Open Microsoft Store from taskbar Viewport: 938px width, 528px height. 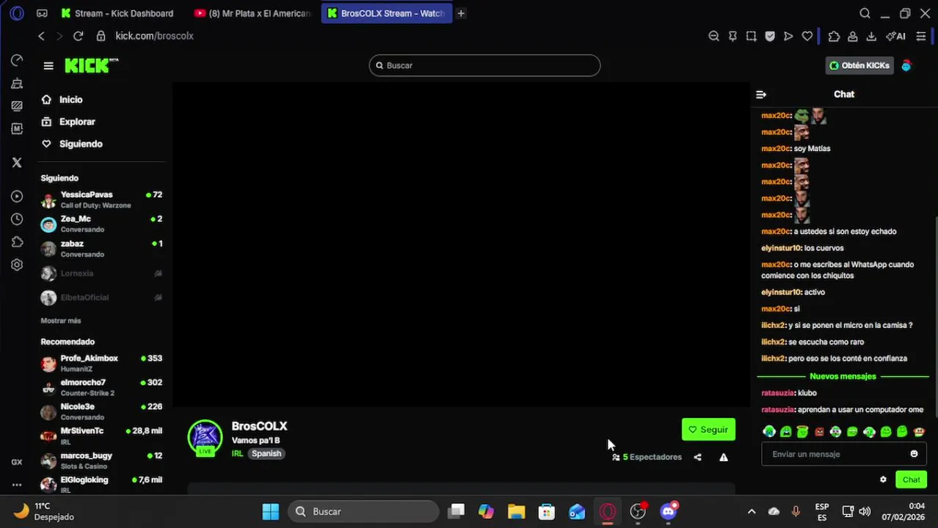(x=547, y=511)
